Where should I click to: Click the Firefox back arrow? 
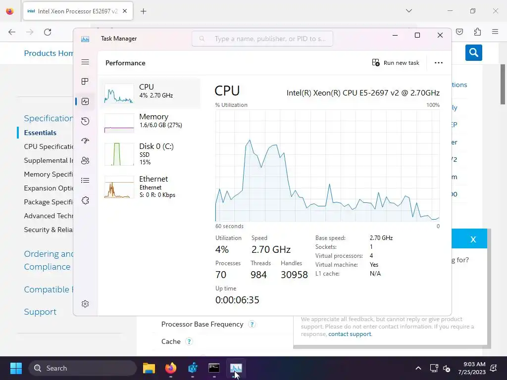pos(12,32)
